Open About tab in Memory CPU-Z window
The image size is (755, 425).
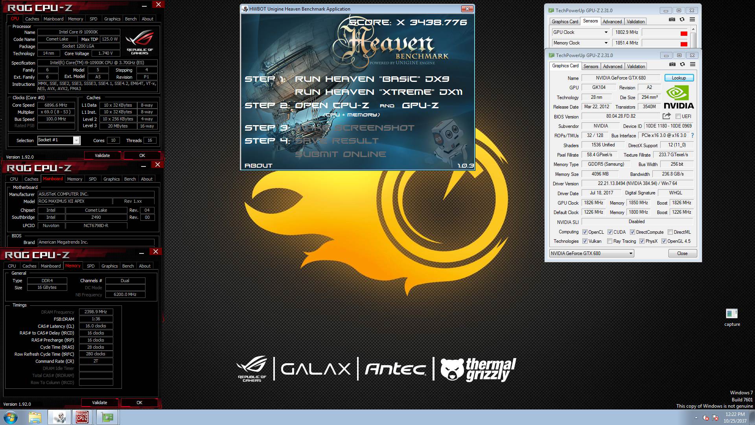[x=145, y=266]
